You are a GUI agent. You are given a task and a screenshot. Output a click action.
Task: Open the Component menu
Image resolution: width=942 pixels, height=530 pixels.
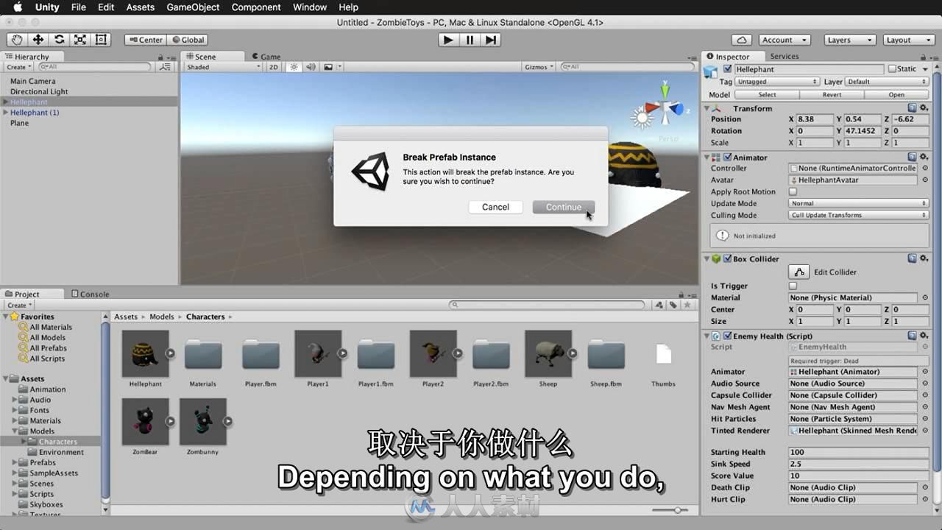coord(256,7)
